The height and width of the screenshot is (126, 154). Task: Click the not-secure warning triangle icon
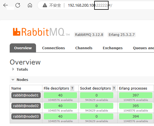45,5
